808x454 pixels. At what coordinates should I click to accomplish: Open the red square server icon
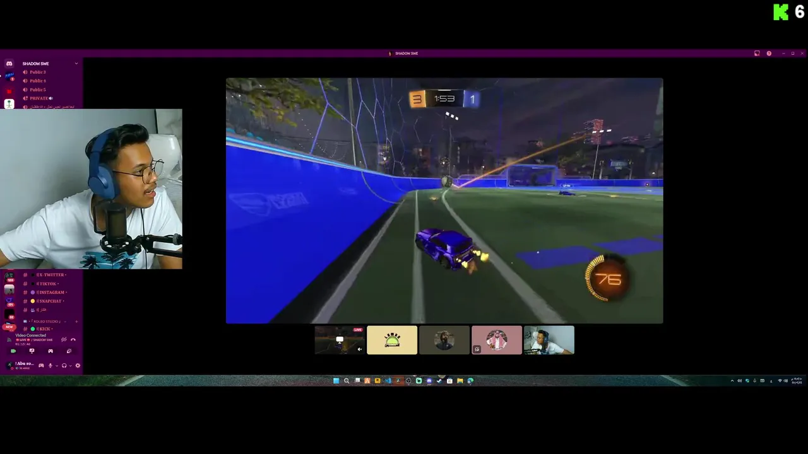[x=9, y=90]
